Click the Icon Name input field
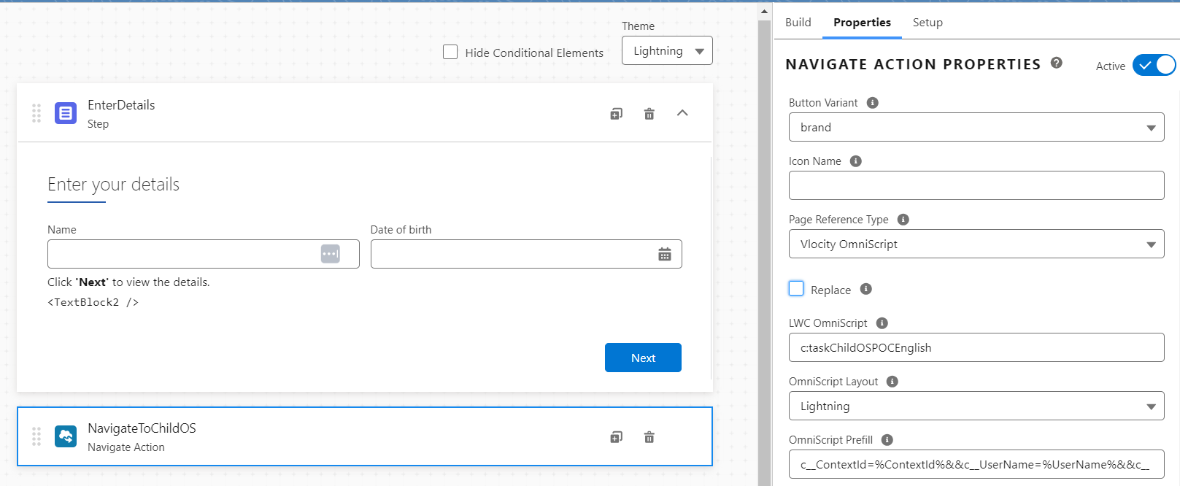Screen dimensions: 1180x486 tap(976, 185)
